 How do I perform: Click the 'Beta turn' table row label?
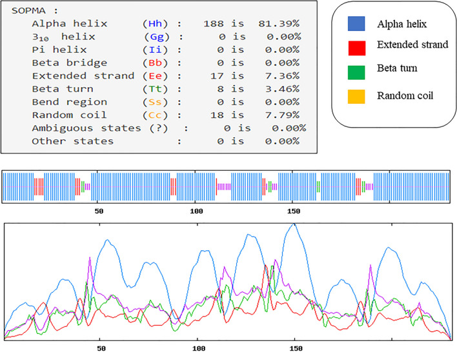[x=63, y=89]
